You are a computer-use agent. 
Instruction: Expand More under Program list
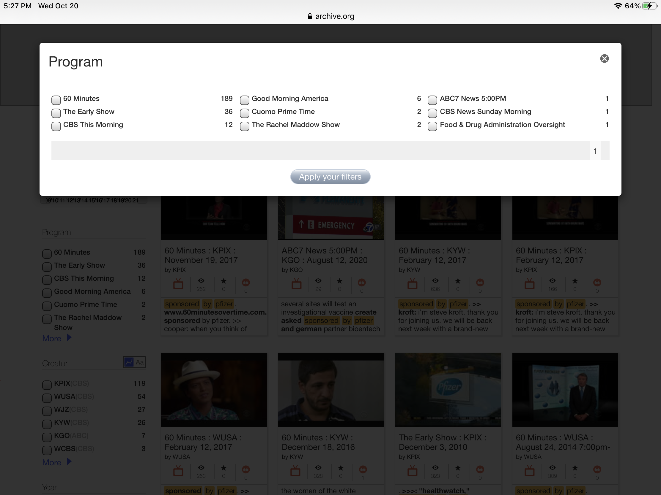pyautogui.click(x=57, y=338)
